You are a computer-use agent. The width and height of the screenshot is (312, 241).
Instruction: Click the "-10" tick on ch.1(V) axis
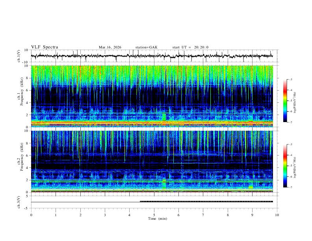click(x=26, y=62)
